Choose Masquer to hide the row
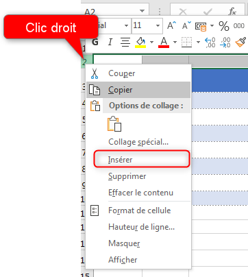The width and height of the screenshot is (248, 277). coord(138,243)
